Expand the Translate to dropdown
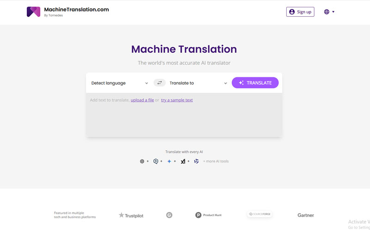Screen dimensions: 370x230 click(198, 83)
